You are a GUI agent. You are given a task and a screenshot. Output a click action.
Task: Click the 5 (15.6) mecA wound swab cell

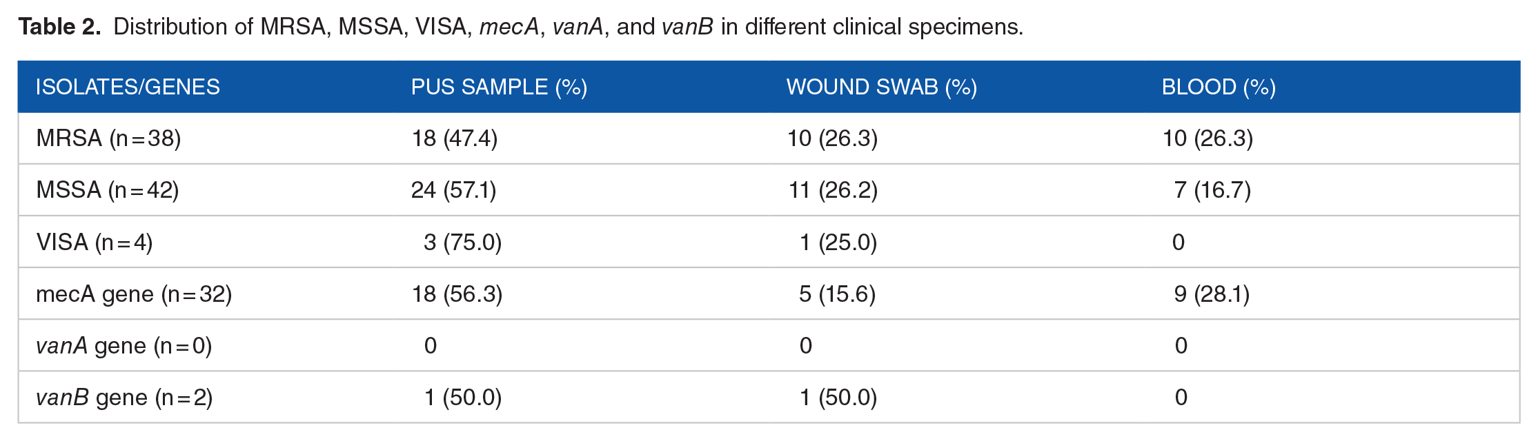[x=837, y=294]
